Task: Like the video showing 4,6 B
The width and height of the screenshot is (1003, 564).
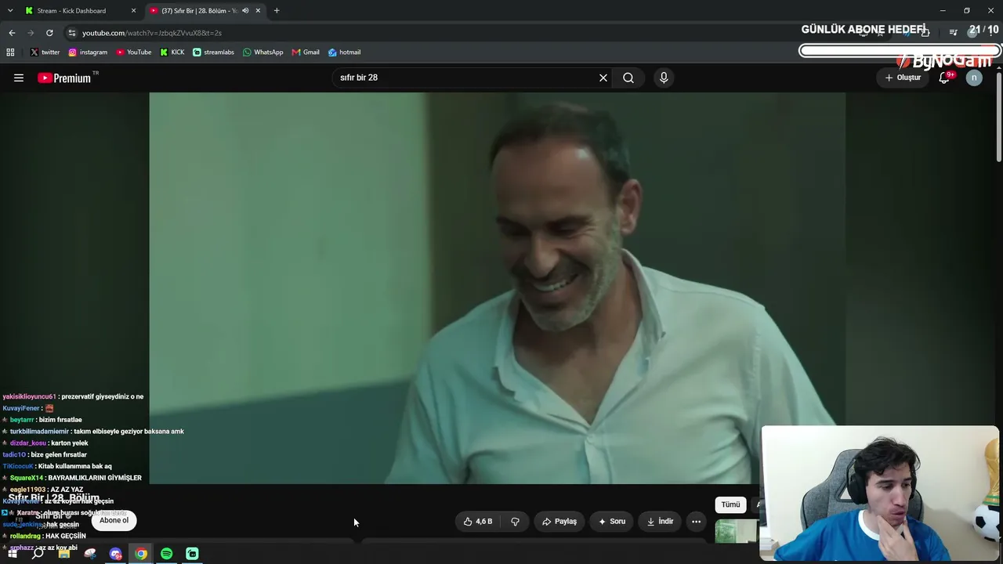Action: [478, 521]
